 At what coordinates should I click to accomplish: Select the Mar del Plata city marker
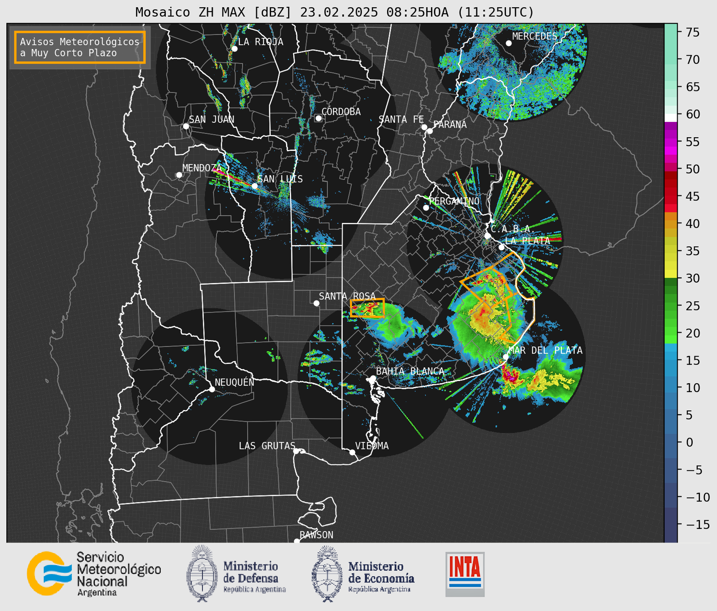[x=506, y=357]
